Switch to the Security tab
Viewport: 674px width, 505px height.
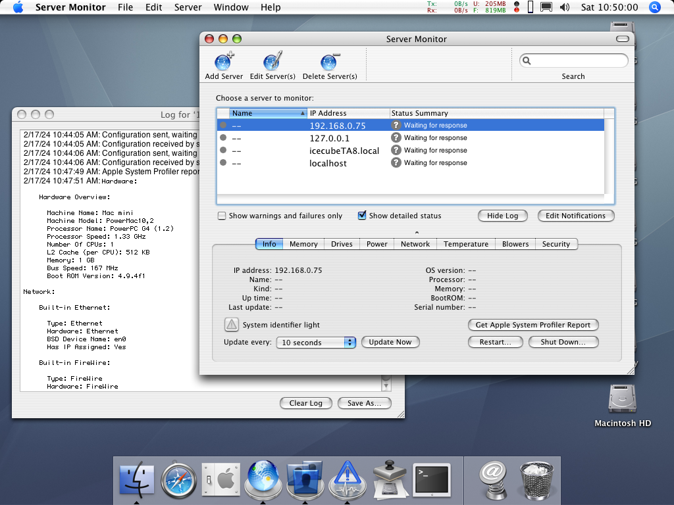tap(556, 244)
